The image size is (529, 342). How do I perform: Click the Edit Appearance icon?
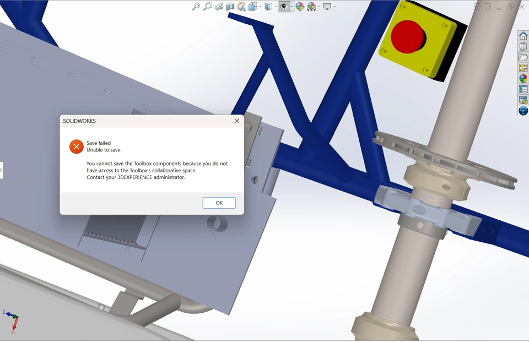pos(300,7)
